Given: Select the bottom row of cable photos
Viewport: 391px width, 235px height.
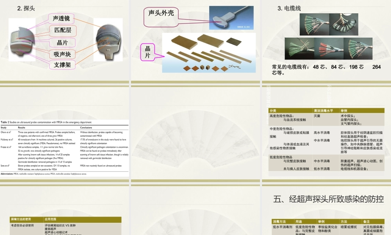Looking at the screenshot, I should (329, 49).
